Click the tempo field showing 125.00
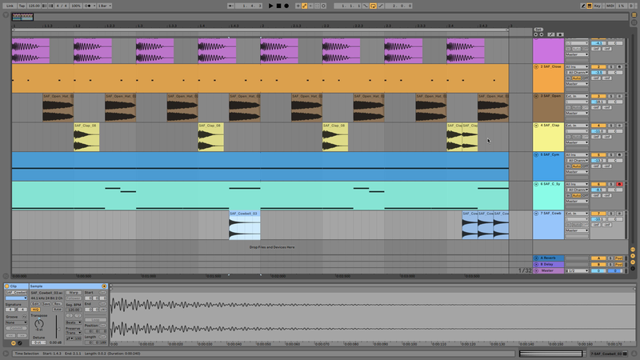 click(34, 6)
